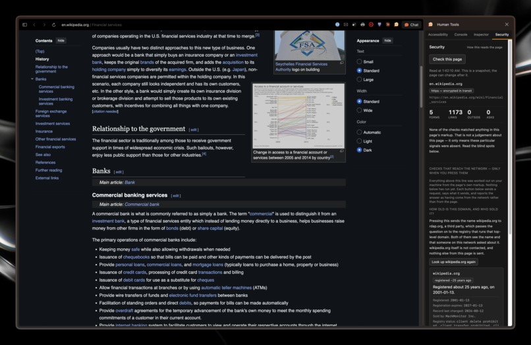Switch to the Inspector tab
531x345 pixels.
481,34
